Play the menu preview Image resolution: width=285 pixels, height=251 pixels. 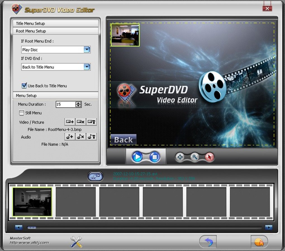click(x=137, y=157)
